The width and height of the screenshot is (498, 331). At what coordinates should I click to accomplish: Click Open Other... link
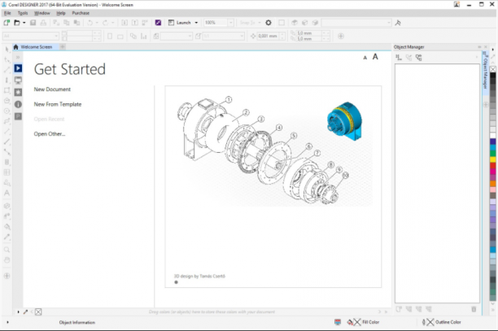point(50,134)
